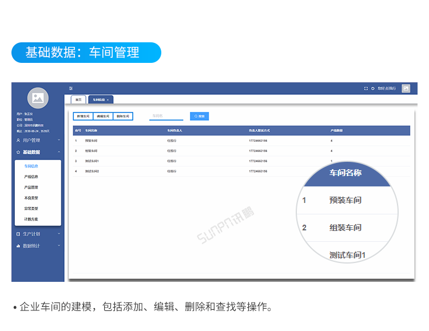Click the 车间名 search input field
The image size is (429, 331).
(166, 116)
